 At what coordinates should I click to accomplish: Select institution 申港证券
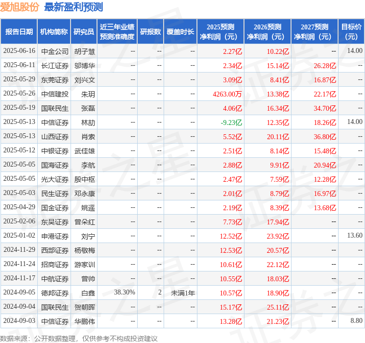[55, 236]
